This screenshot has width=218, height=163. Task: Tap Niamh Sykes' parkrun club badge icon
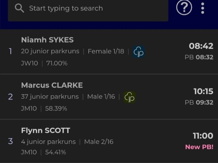coord(139,52)
